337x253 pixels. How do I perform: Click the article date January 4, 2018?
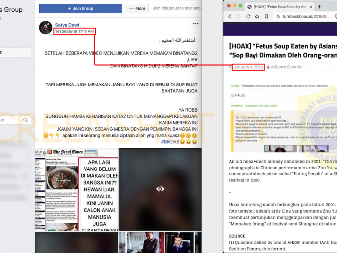[248, 67]
